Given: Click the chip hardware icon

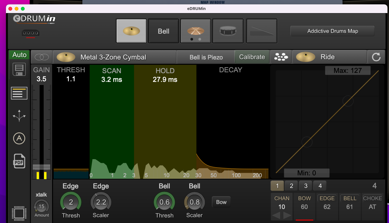Looking at the screenshot, I should tap(19, 214).
